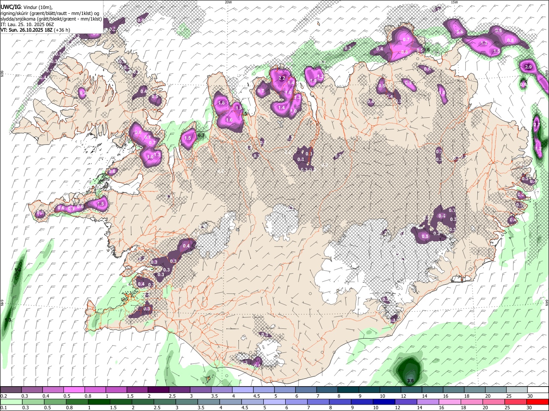This screenshot has height=411, width=549.
Task: Select the 'VT: Sun. 26.10.2025 18Z (+36 h)' line
Action: coord(35,30)
